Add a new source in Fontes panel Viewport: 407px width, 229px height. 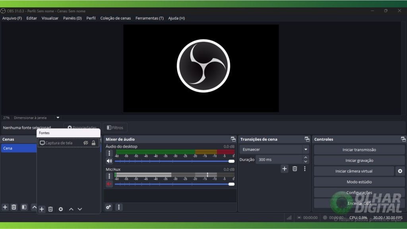click(42, 209)
